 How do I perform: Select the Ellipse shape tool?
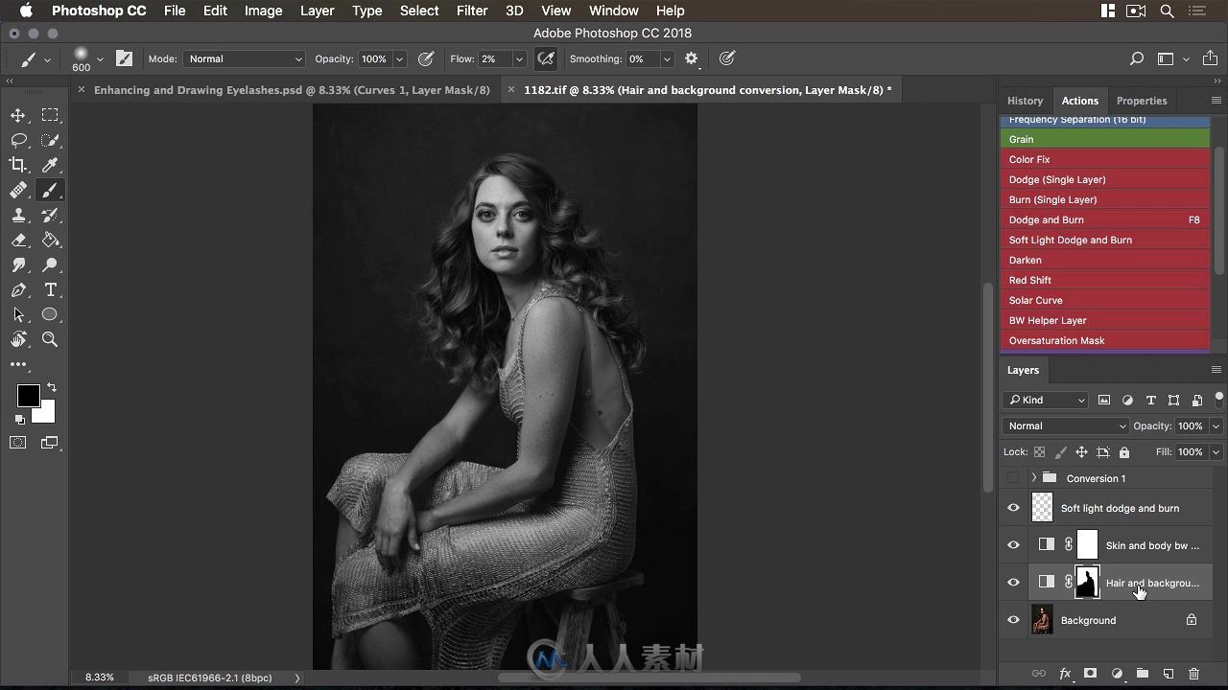(50, 314)
